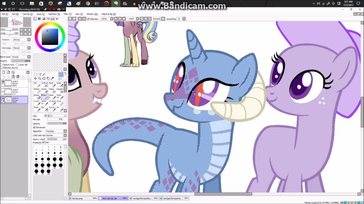Select the Bucket fill tool
Image resolution: width=364 pixels, height=204 pixels.
pyautogui.click(x=37, y=96)
